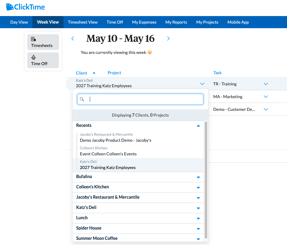Open Mobile App tab
The width and height of the screenshot is (287, 245).
[x=238, y=22]
